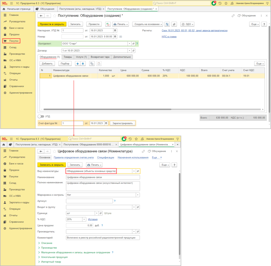271x266 pixels.
Task: Open calendar picker next to Накладная date
Action: 115,30
